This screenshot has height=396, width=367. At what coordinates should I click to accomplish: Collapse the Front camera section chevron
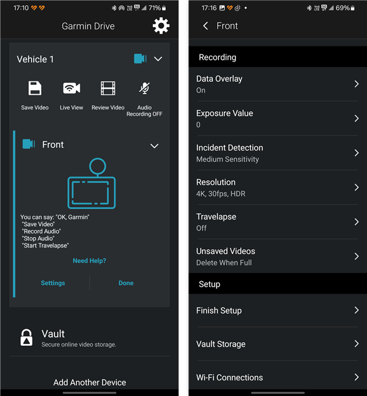pyautogui.click(x=154, y=145)
